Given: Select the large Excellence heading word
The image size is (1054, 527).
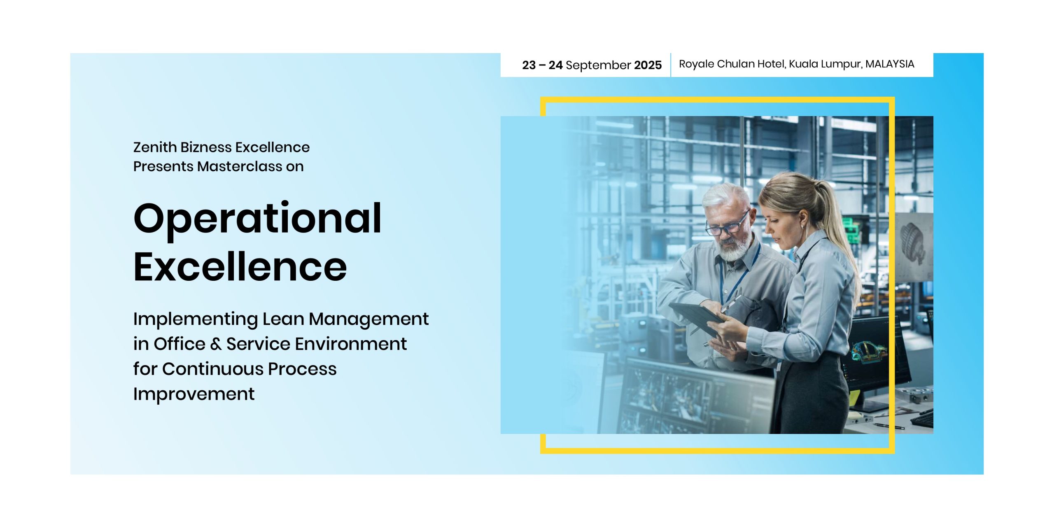Looking at the screenshot, I should click(240, 267).
